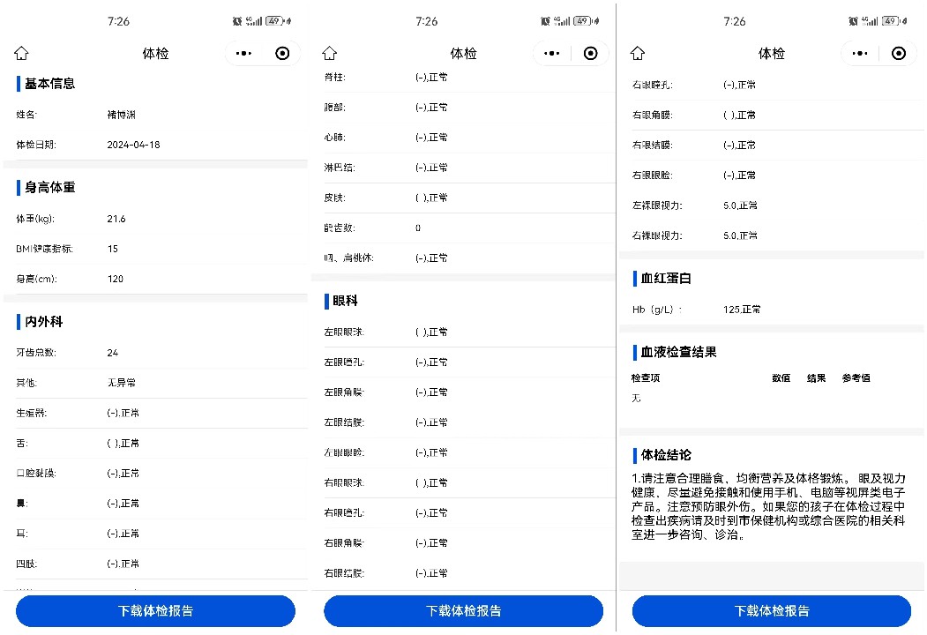The height and width of the screenshot is (635, 927).
Task: Click 下载体检报告 button below the 眼科 list
Action: coord(463,610)
